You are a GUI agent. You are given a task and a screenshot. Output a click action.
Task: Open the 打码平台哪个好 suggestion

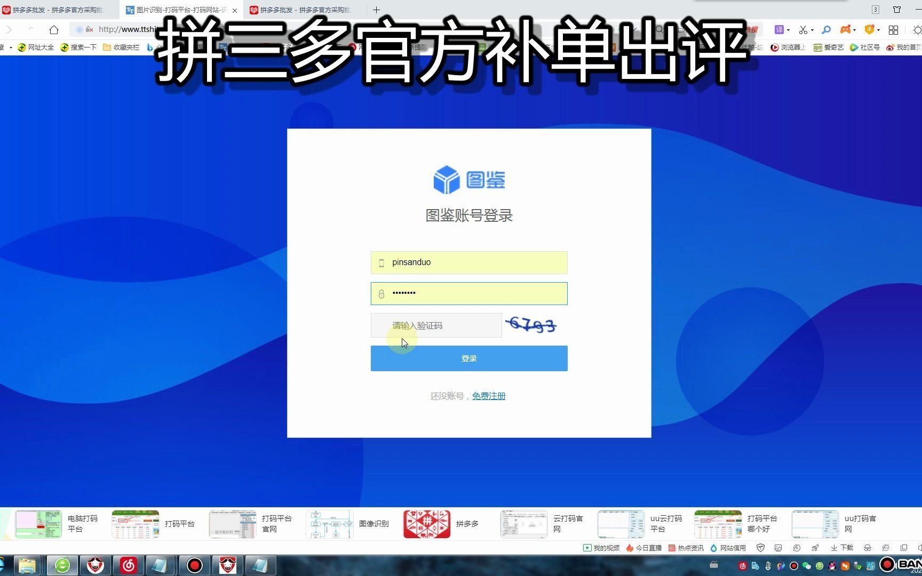[736, 524]
